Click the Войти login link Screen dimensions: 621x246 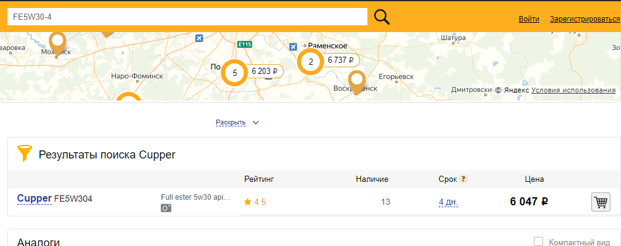(x=529, y=19)
